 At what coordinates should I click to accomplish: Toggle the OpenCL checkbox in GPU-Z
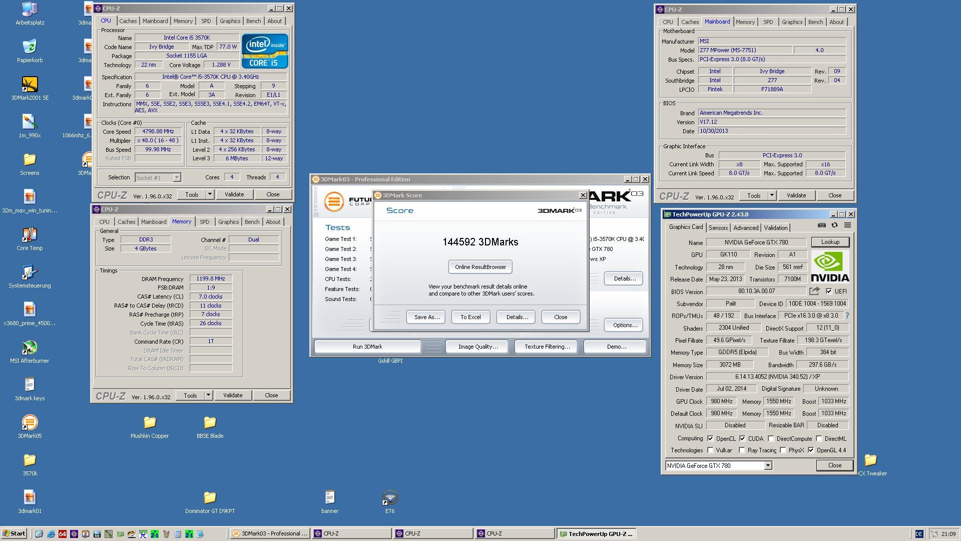[710, 438]
